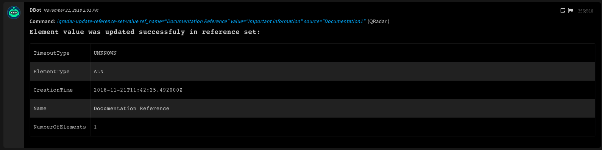
Task: Open the qradar-update-reference-set-value command link
Action: pos(211,21)
